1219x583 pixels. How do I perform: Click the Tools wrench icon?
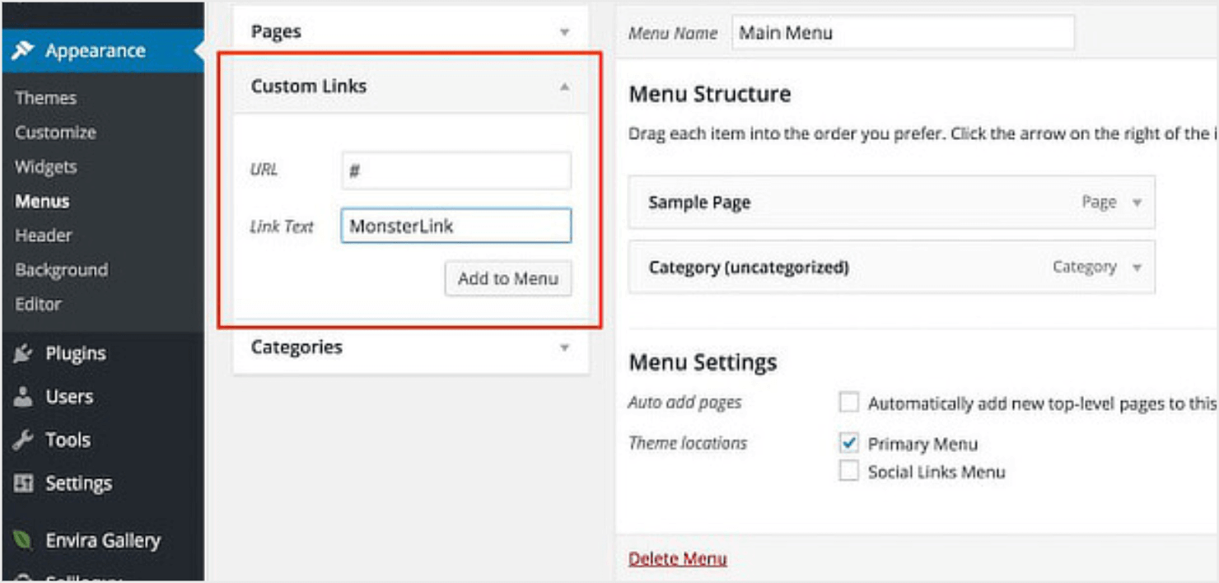coord(23,441)
